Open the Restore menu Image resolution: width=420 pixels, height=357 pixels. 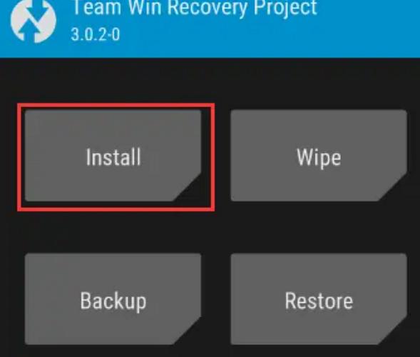coord(319,299)
